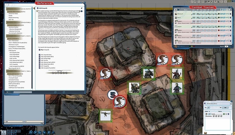Open Khefak link icon in the encounter window
235x135 pixels.
click(228, 114)
